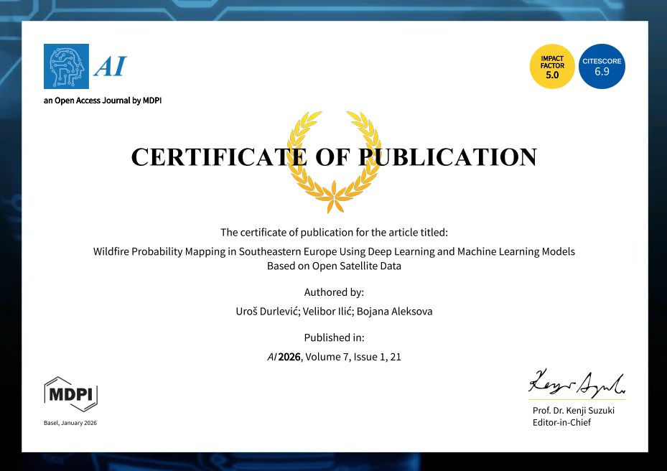Screen dimensions: 667x471
Task: Click the AI journal brain-head logo
Action: (66, 66)
